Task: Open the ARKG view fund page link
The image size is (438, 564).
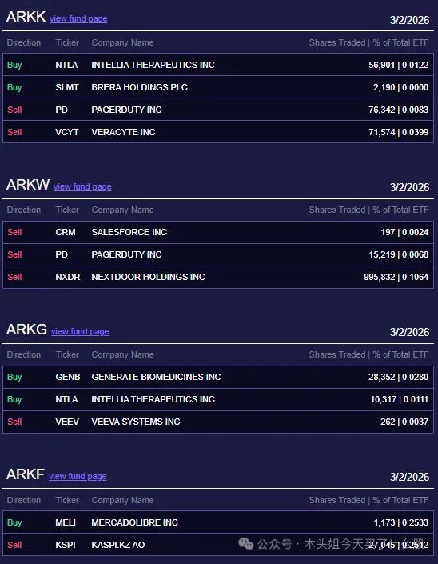Action: (x=80, y=331)
